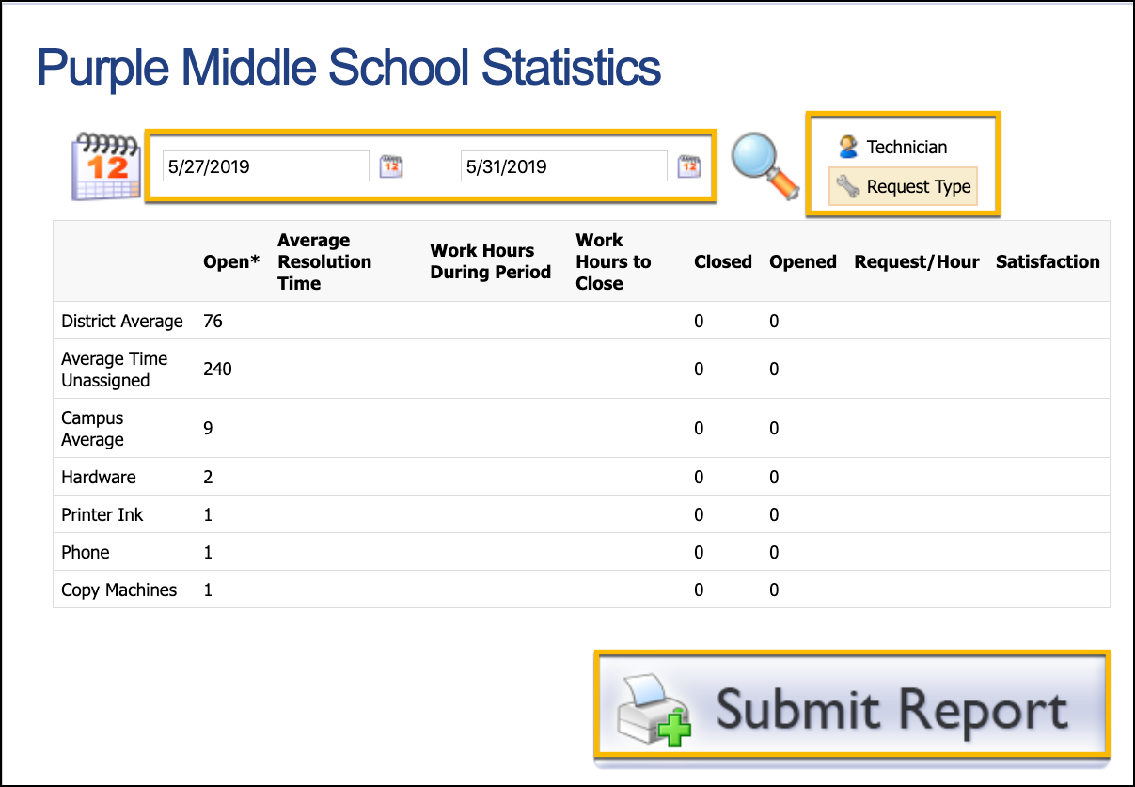Click the Open* column header
This screenshot has width=1135, height=787.
pyautogui.click(x=231, y=261)
